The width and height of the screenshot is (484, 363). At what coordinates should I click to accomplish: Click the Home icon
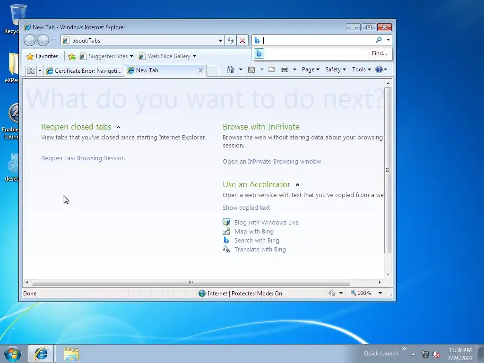pos(231,69)
